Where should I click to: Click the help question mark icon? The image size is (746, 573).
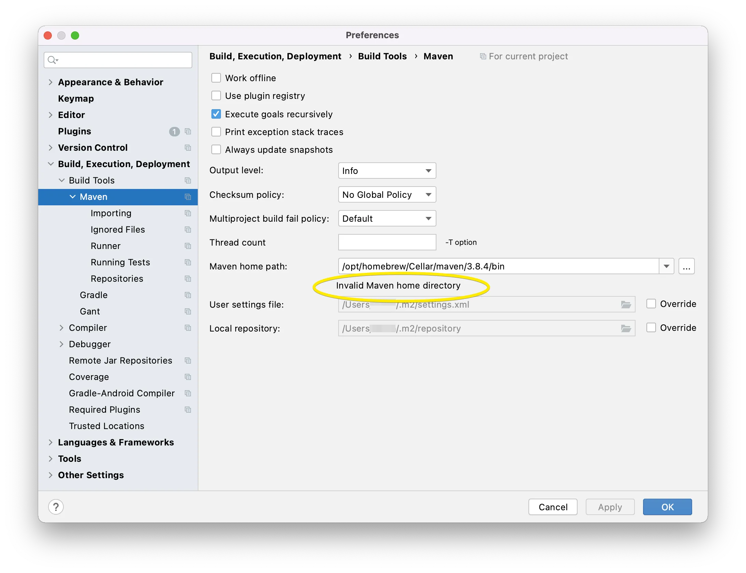[x=56, y=507]
